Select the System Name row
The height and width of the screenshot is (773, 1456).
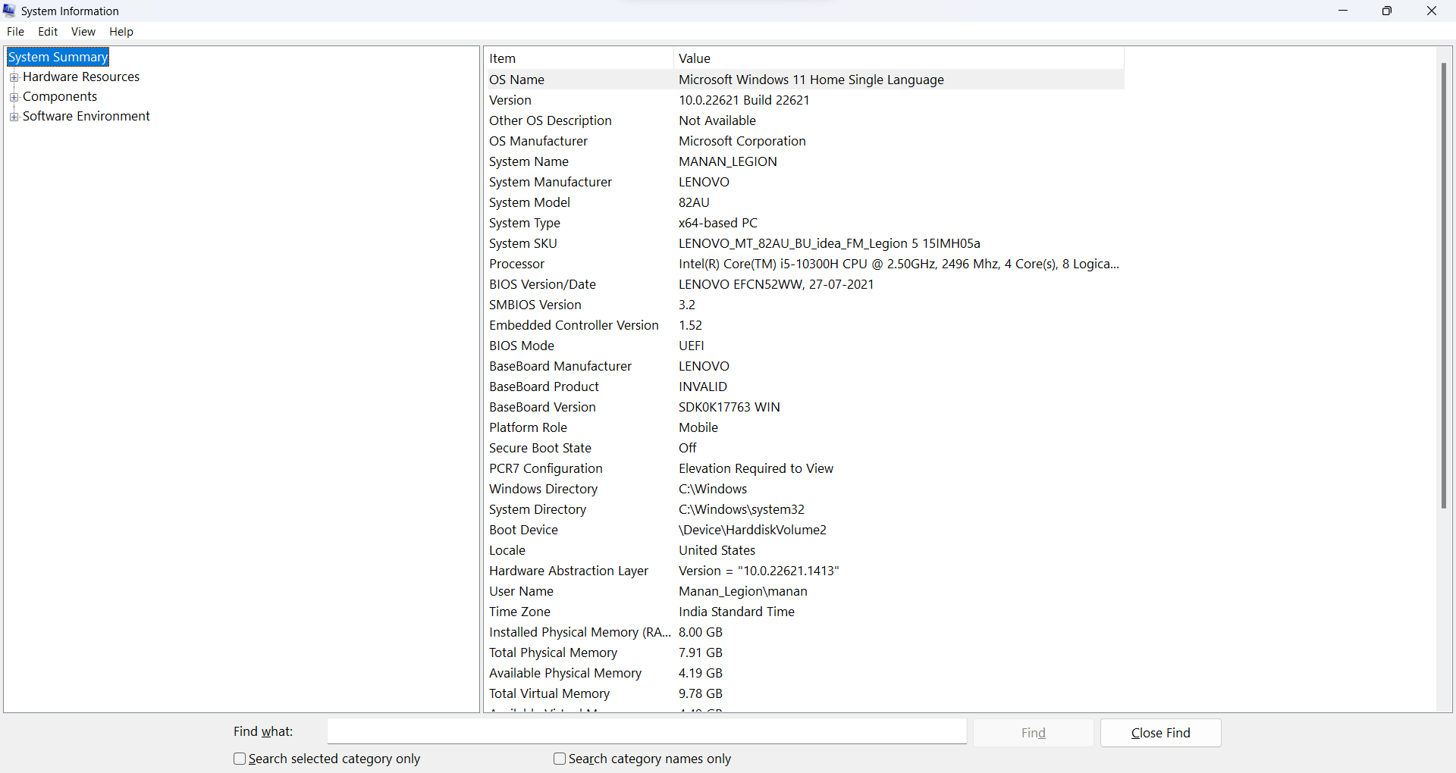804,161
